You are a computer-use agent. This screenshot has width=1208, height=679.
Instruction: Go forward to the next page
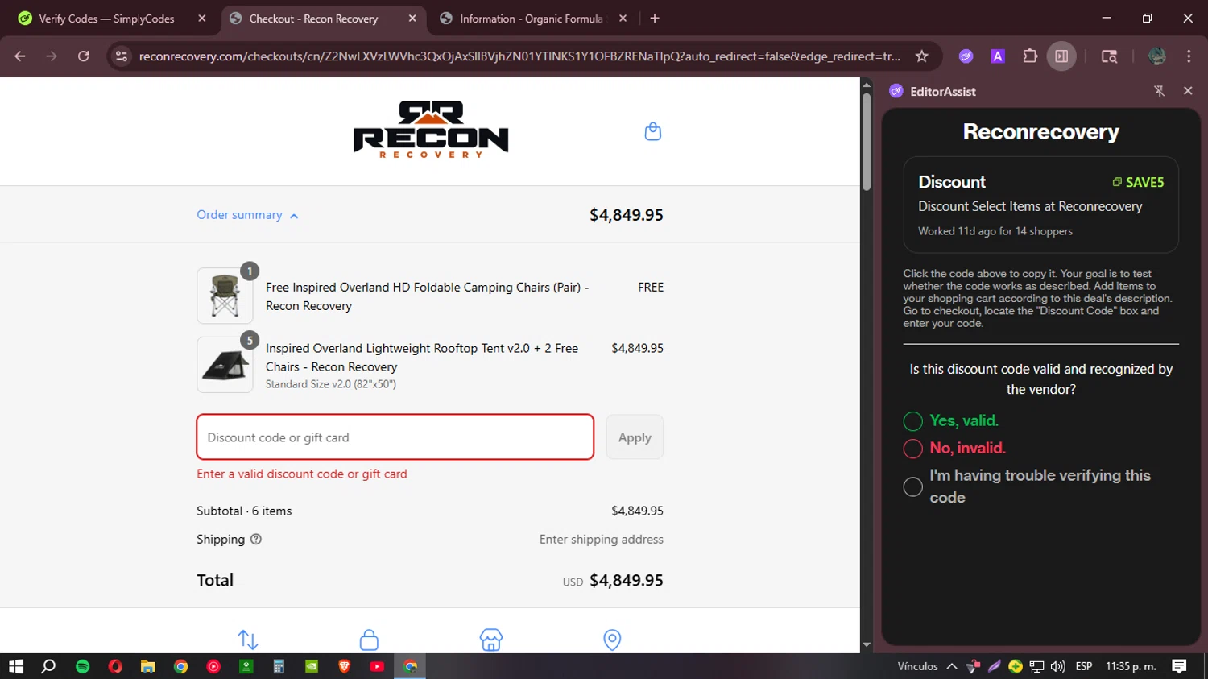click(x=52, y=56)
